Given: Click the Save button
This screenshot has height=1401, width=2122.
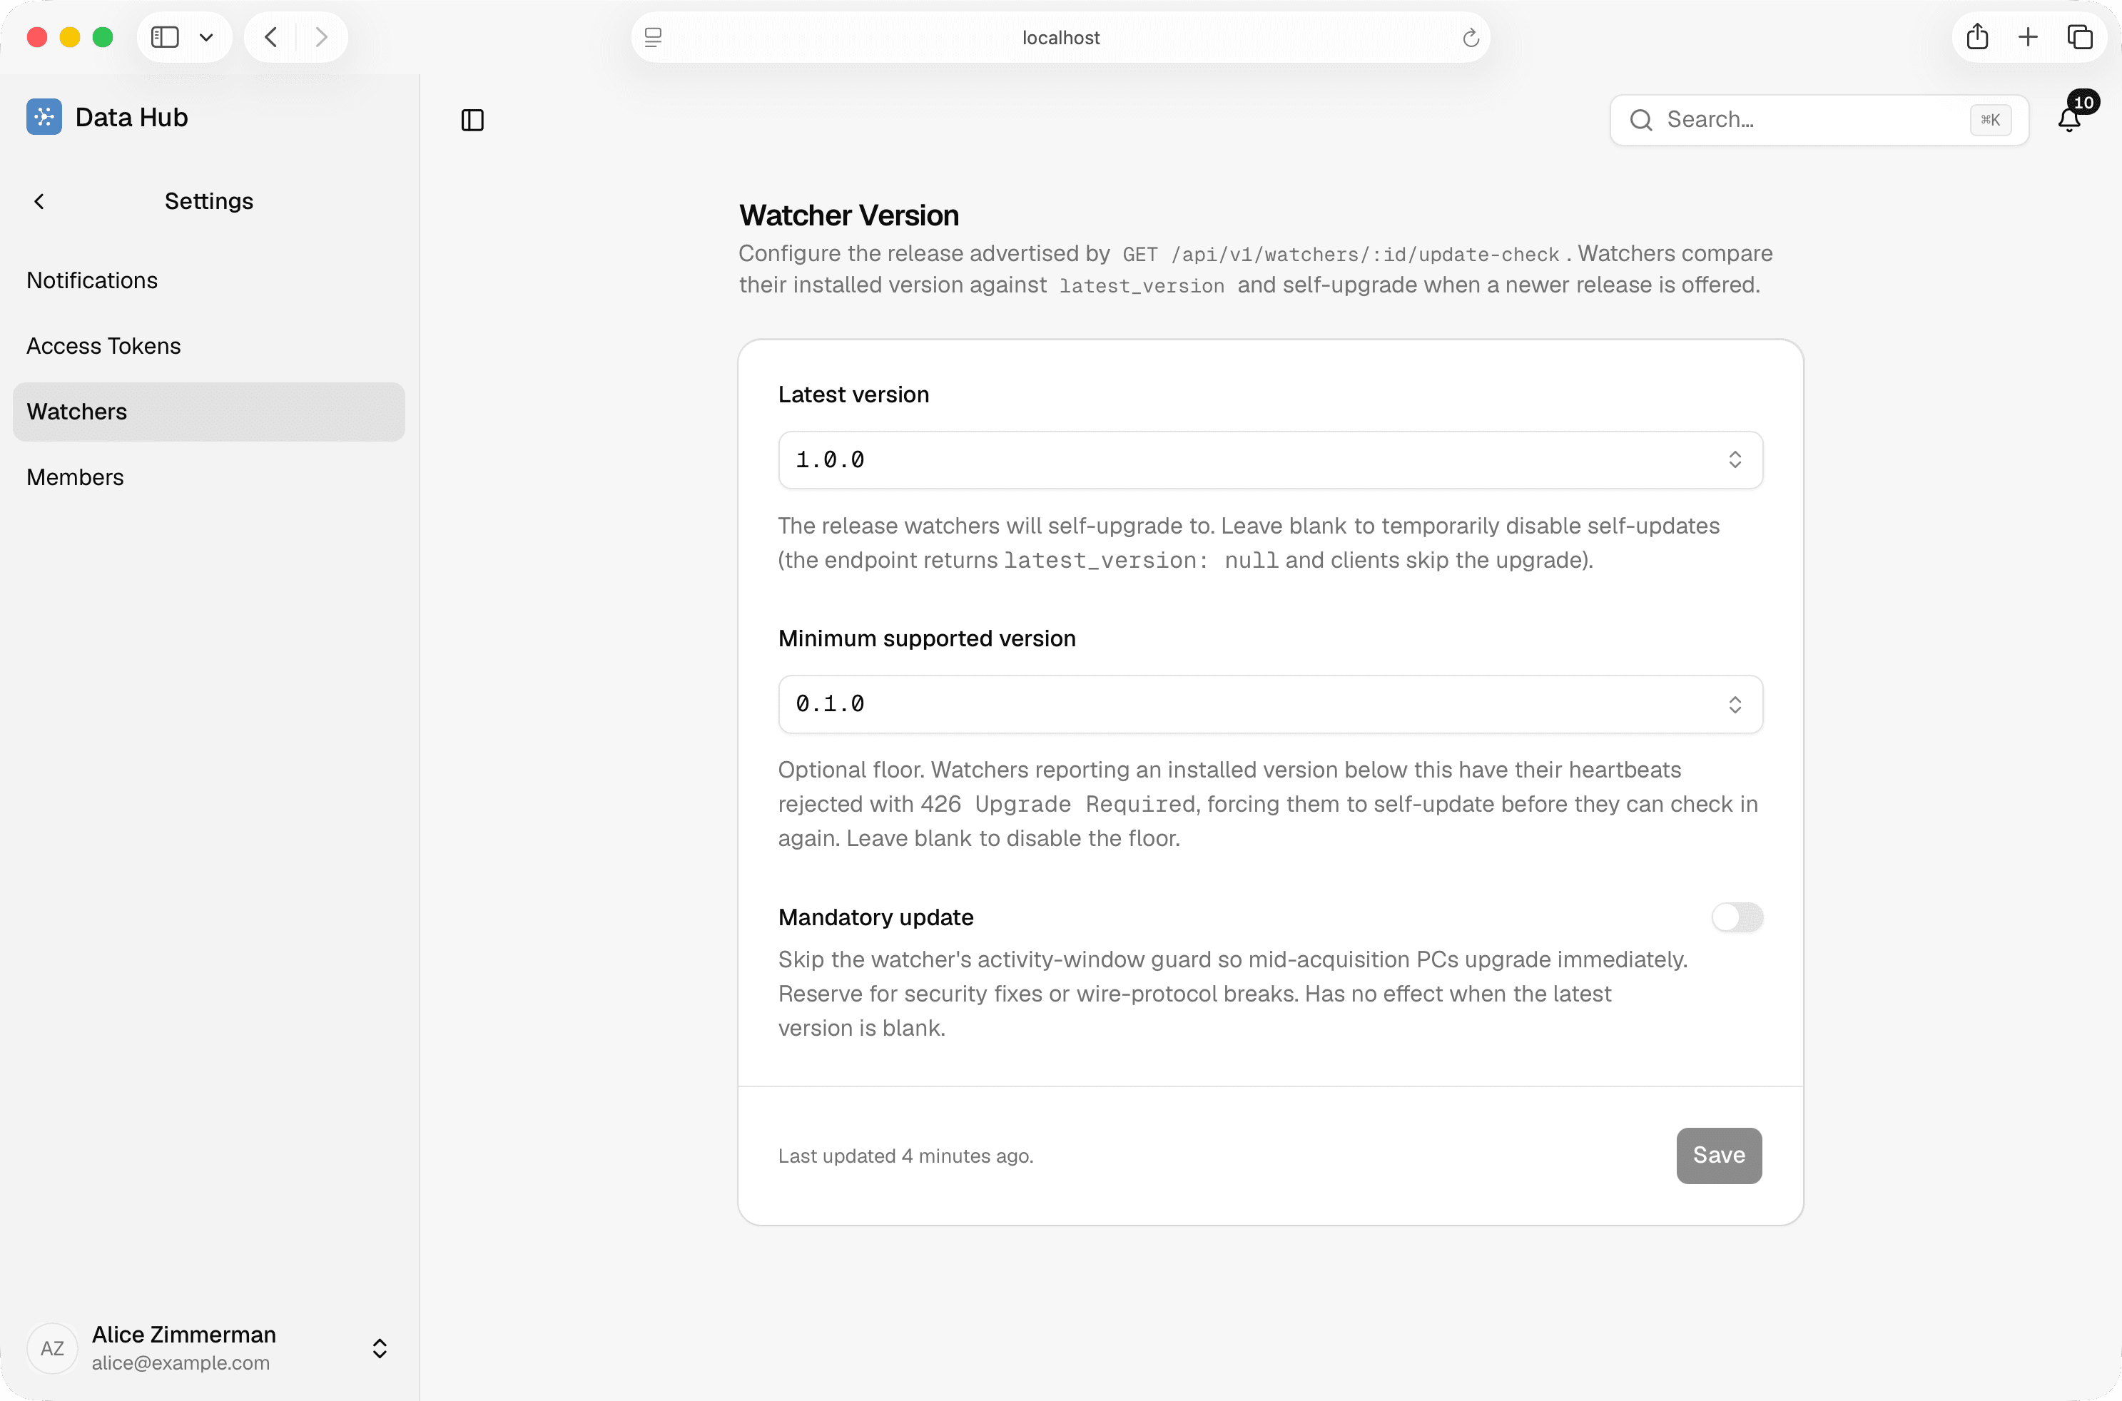Looking at the screenshot, I should [1719, 1156].
